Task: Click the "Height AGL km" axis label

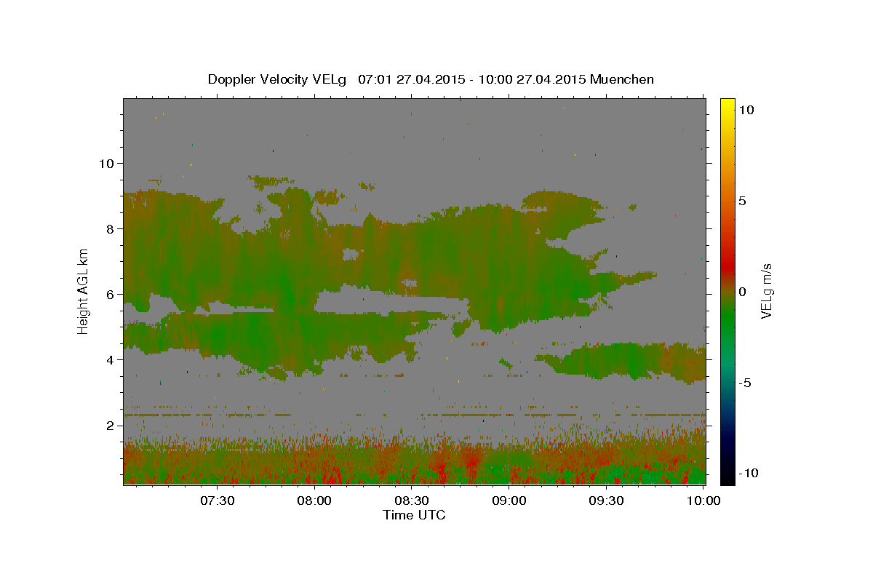Action: pyautogui.click(x=83, y=292)
